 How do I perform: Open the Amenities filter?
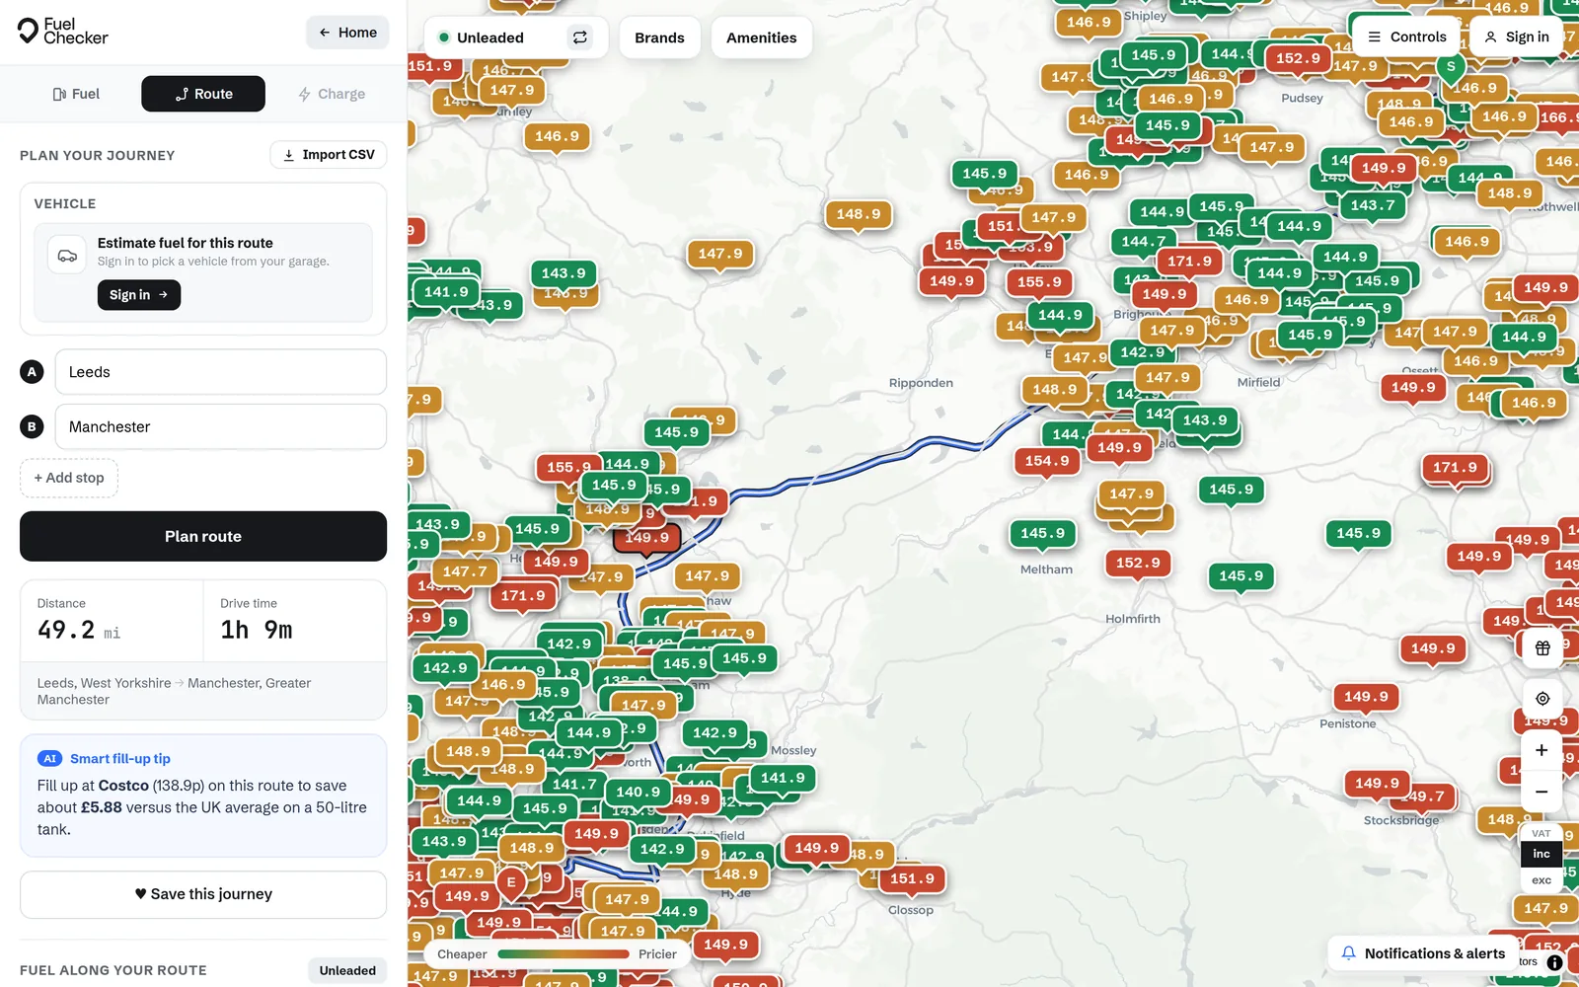(x=761, y=38)
